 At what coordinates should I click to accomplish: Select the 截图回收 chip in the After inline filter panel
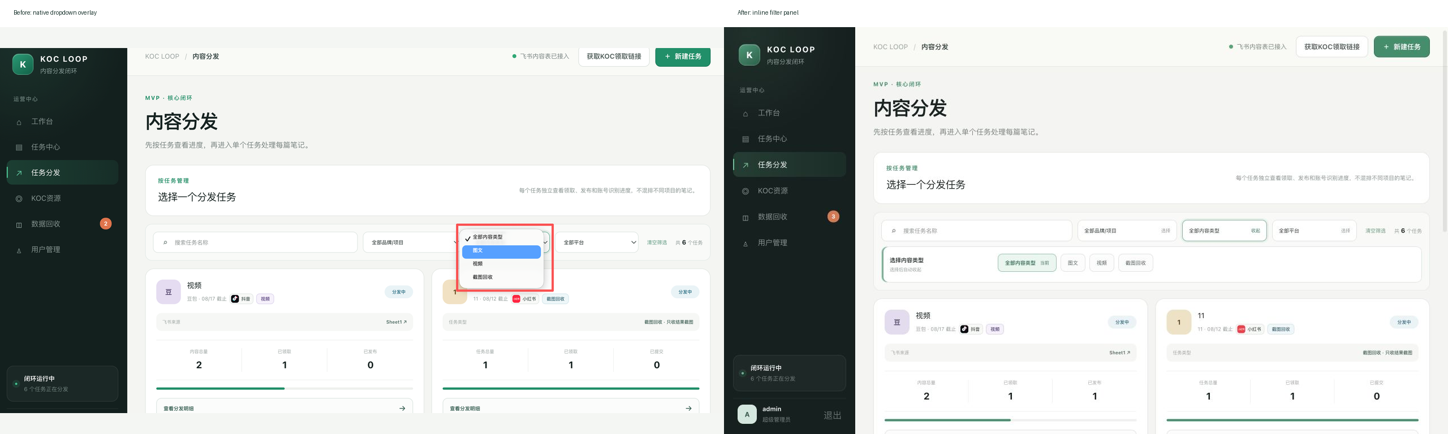coord(1135,263)
